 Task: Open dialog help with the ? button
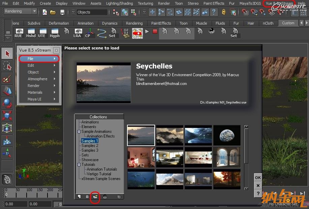click(x=258, y=193)
